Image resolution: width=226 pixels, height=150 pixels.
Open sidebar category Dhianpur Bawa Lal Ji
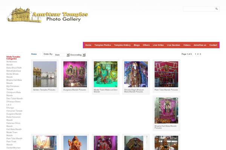(14, 103)
